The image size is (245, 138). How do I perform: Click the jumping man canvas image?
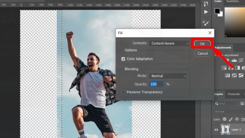[94, 74]
